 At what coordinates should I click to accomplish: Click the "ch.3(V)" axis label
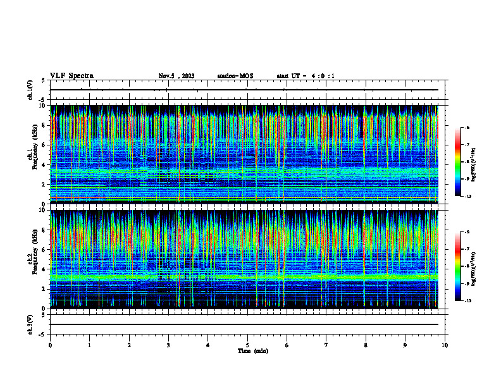[30, 324]
